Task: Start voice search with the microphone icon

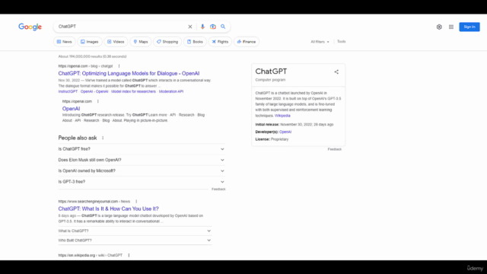Action: [x=202, y=27]
